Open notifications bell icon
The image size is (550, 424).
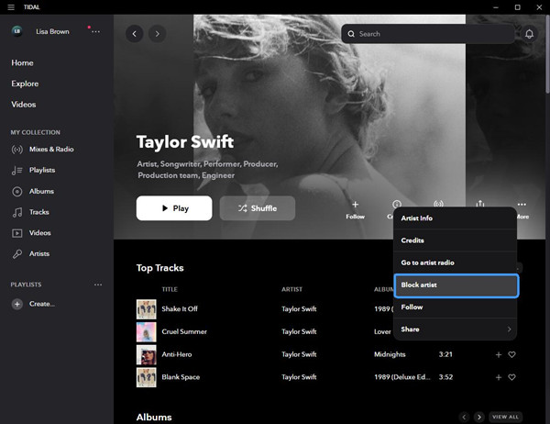(x=529, y=34)
